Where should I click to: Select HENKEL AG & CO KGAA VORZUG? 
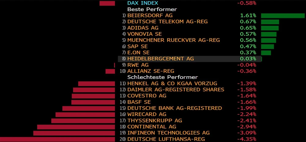coord(172,83)
